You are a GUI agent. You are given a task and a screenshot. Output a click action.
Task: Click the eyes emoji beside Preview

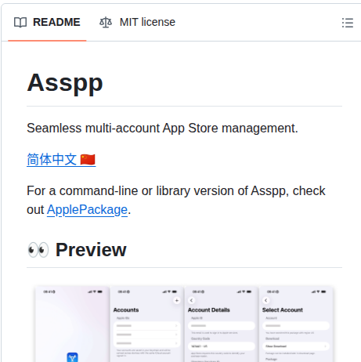click(38, 250)
